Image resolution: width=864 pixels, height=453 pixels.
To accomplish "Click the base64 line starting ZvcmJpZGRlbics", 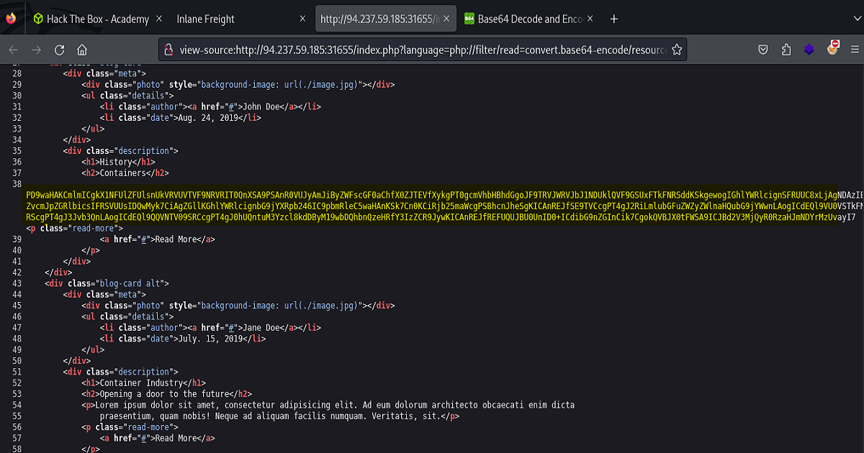I will 444,206.
